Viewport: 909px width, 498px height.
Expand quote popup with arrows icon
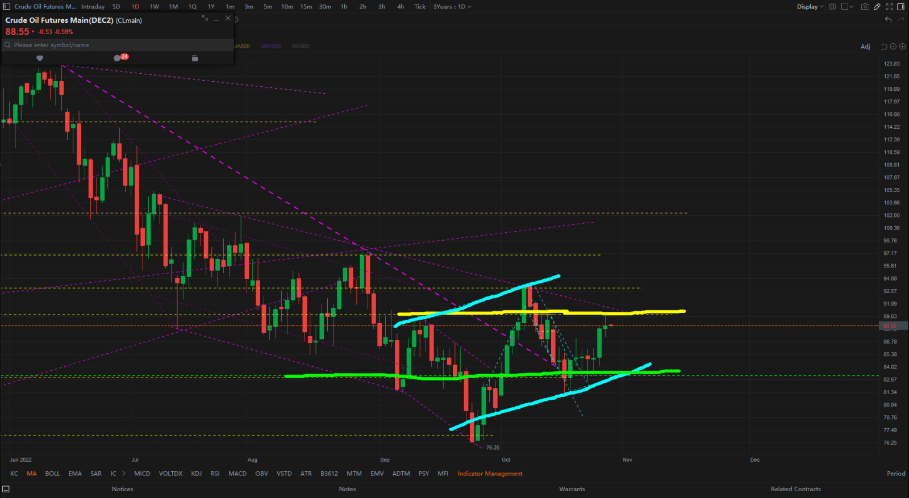pos(205,18)
